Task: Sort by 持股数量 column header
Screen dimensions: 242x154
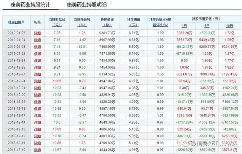Action: tap(107, 22)
